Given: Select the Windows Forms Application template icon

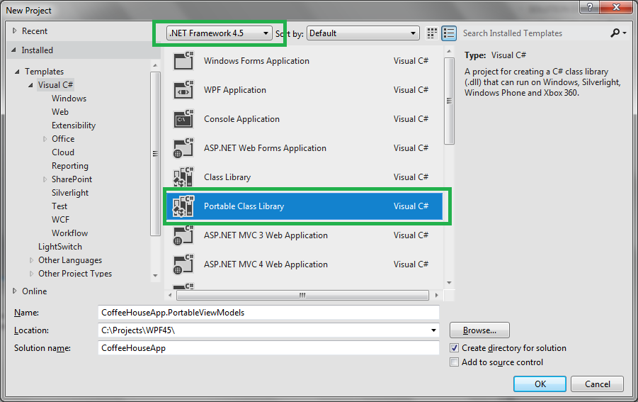Looking at the screenshot, I should coord(183,61).
